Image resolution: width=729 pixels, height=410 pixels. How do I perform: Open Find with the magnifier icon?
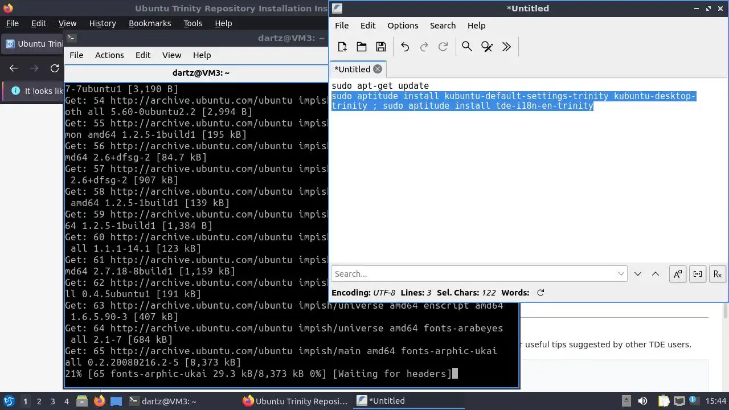click(x=467, y=47)
